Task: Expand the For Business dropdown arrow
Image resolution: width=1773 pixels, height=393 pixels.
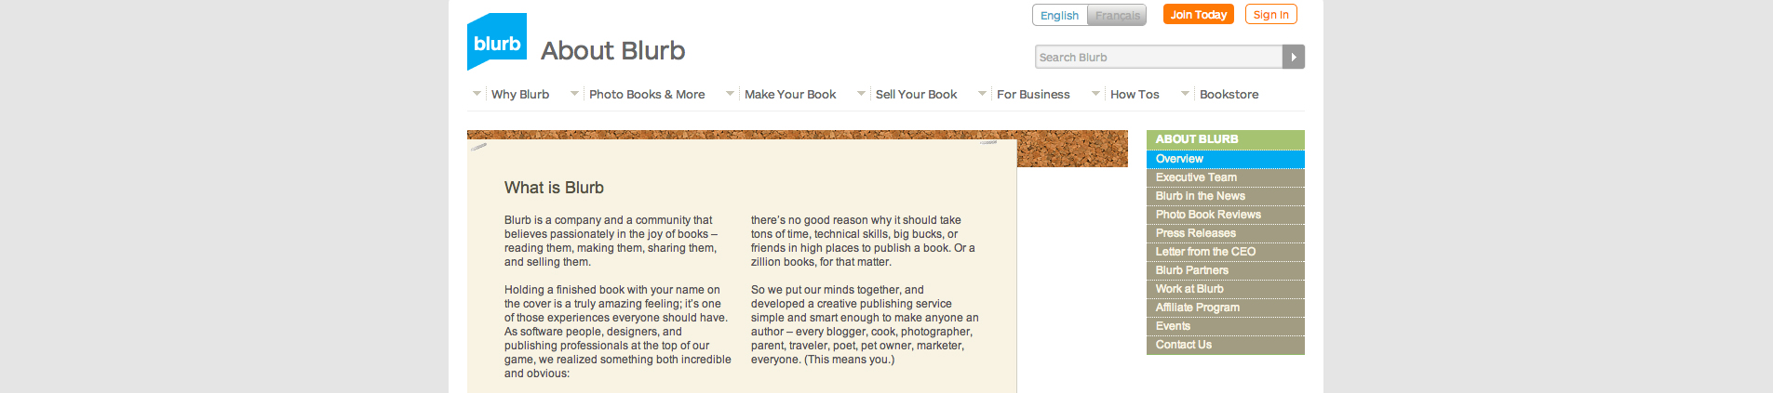Action: tap(982, 94)
